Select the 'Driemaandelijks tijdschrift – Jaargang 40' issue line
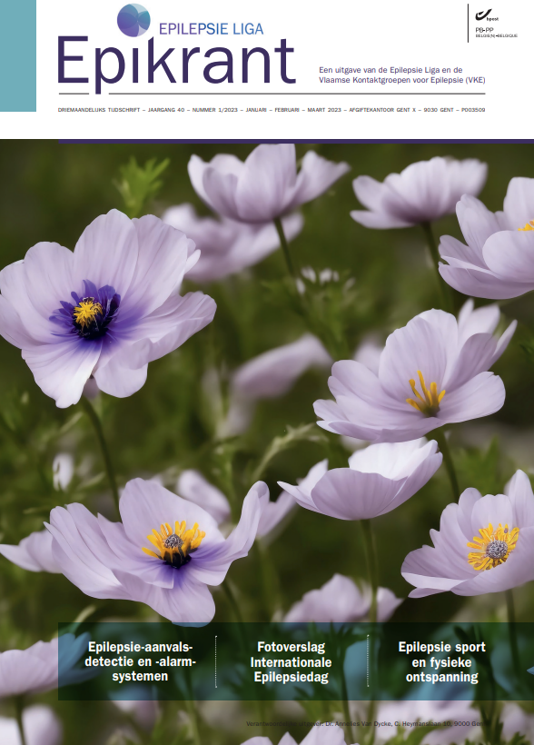Screen dimensions: 534x745 (x=272, y=110)
